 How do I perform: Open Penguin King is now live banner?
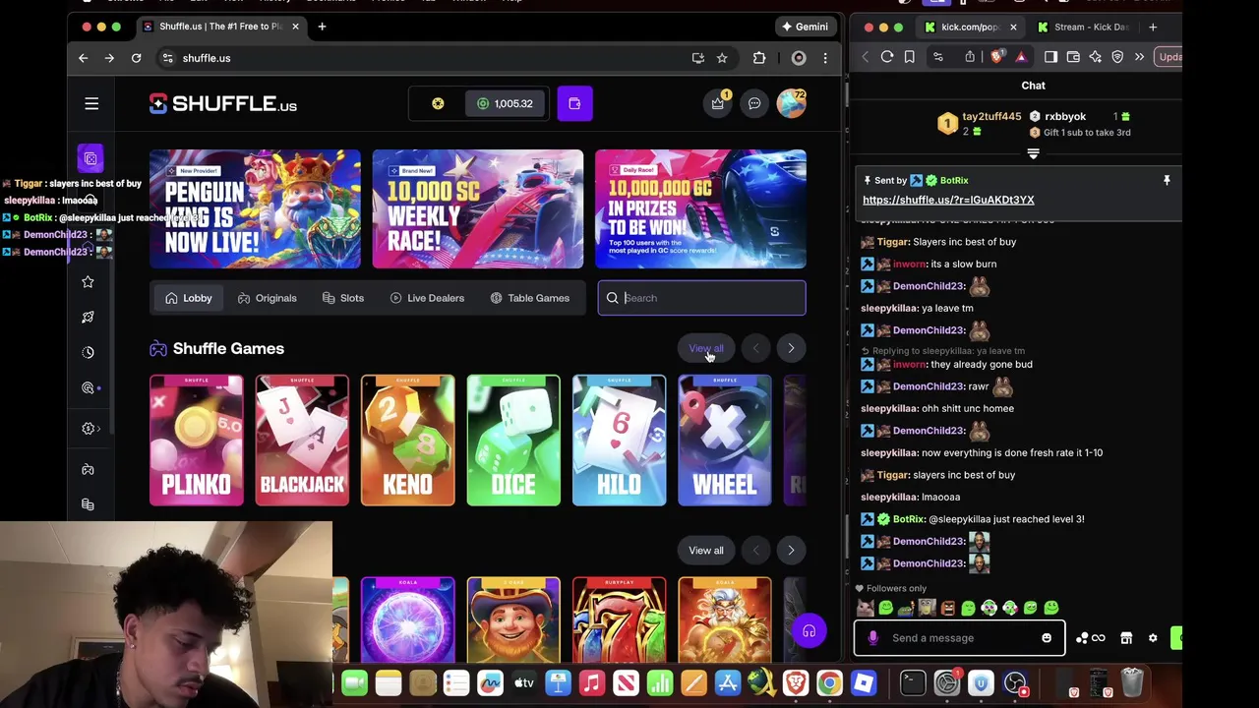(255, 208)
